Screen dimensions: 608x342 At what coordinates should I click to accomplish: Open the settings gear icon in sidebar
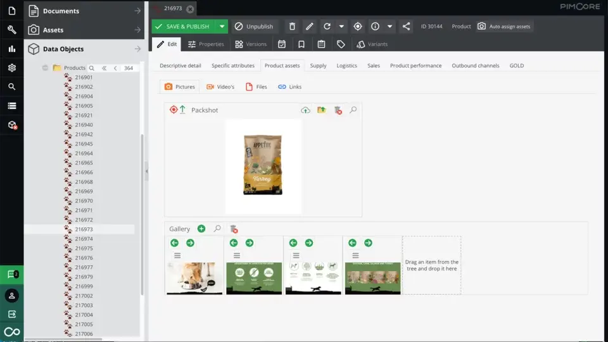tap(11, 68)
